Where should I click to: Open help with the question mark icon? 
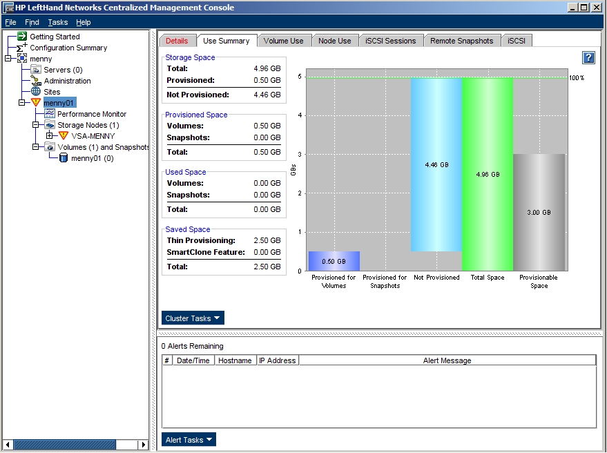tap(588, 58)
